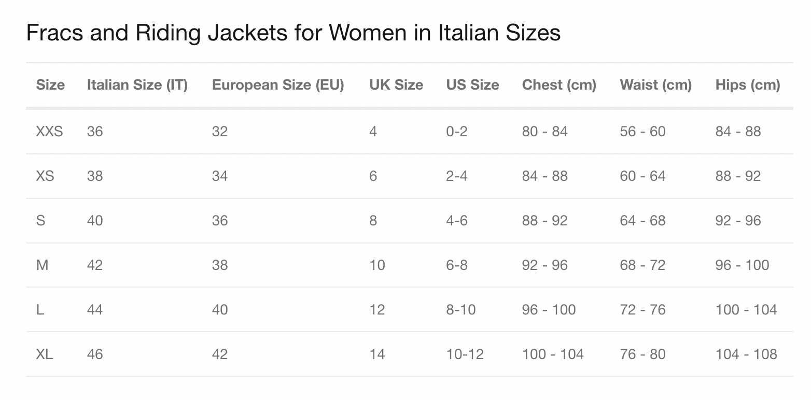Select the XXS size row label
The image size is (811, 400).
[49, 132]
